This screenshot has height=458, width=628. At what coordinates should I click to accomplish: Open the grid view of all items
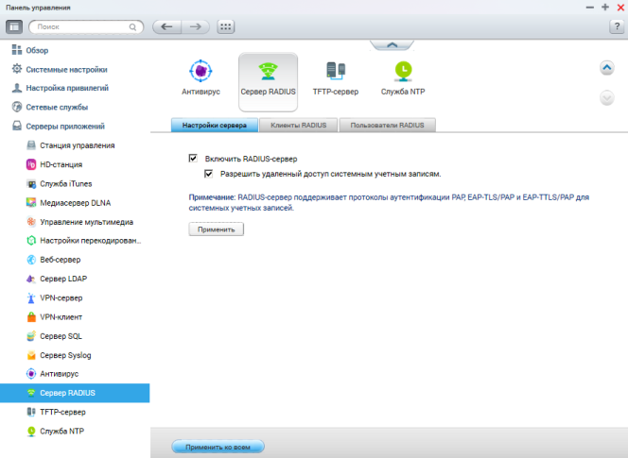point(225,26)
